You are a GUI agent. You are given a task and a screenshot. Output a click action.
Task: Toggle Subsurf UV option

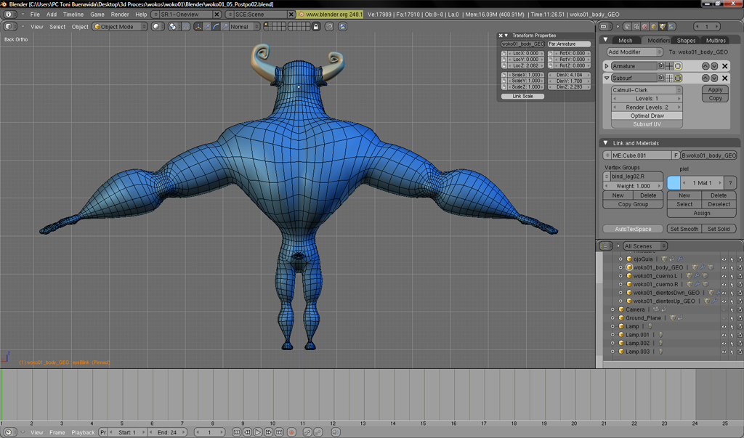tap(647, 124)
